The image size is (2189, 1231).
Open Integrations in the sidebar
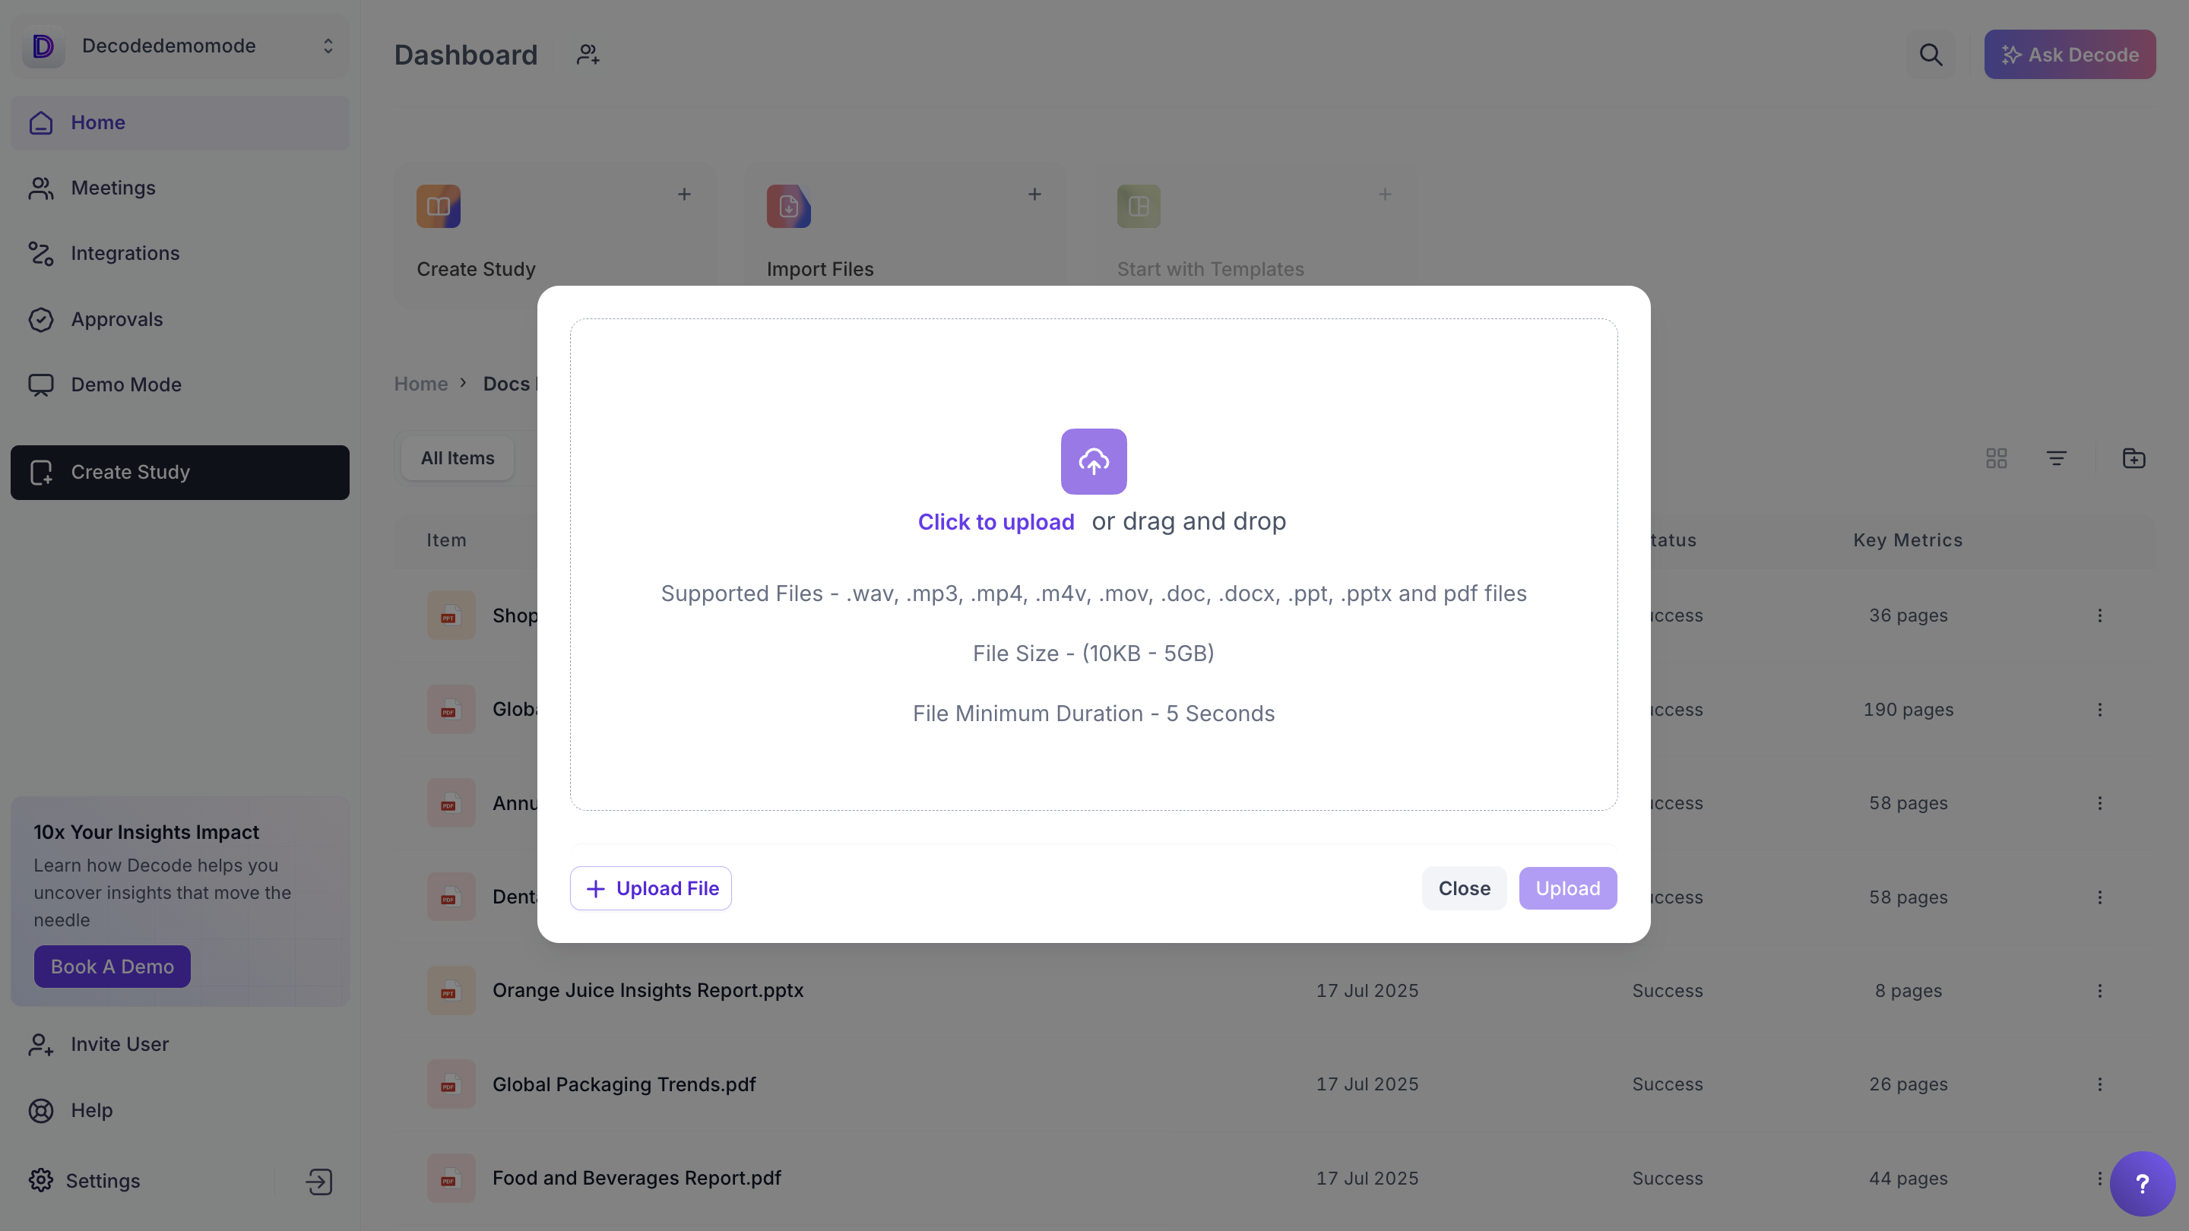pyautogui.click(x=125, y=253)
